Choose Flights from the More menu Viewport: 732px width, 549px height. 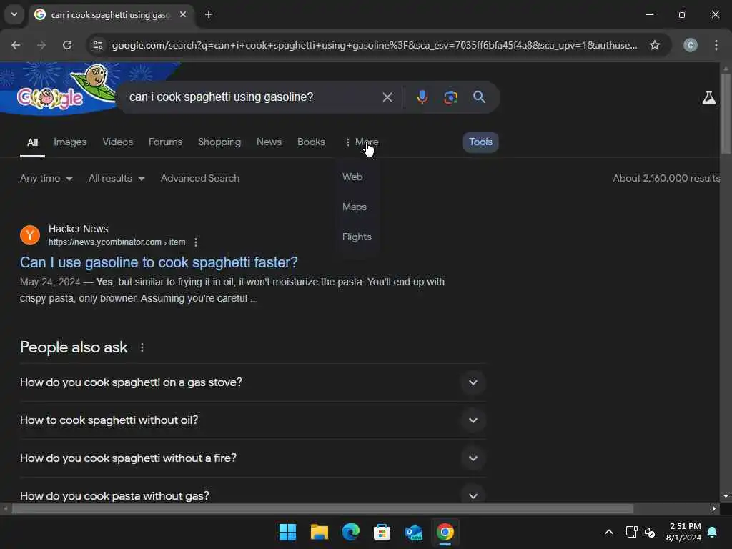tap(357, 237)
